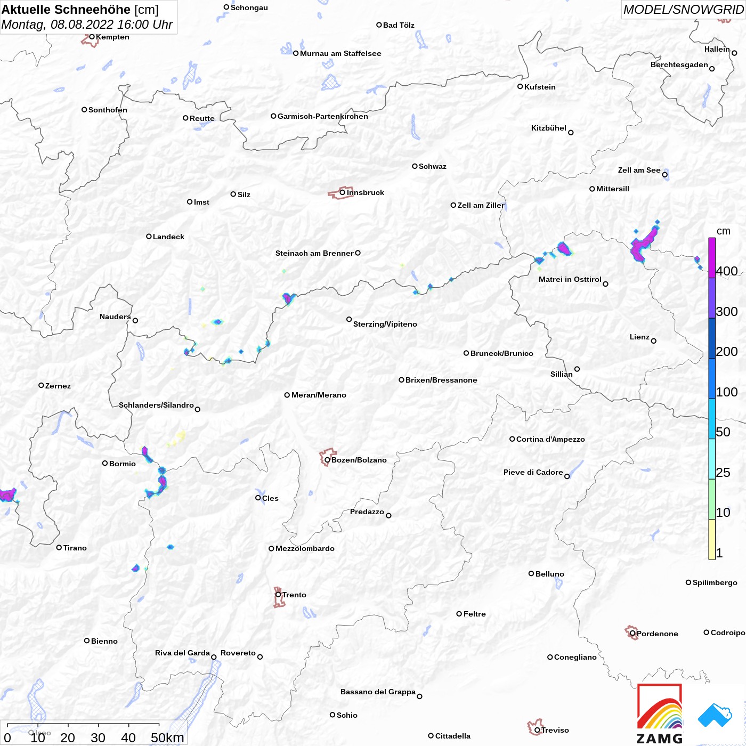This screenshot has width=746, height=746.
Task: Click the Kempten city marker
Action: [92, 37]
